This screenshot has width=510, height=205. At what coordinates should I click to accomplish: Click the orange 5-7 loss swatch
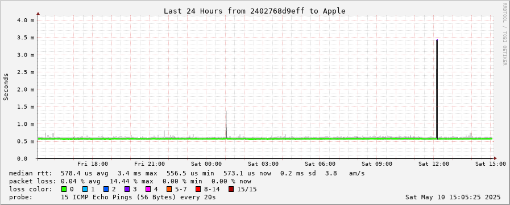tap(169, 189)
